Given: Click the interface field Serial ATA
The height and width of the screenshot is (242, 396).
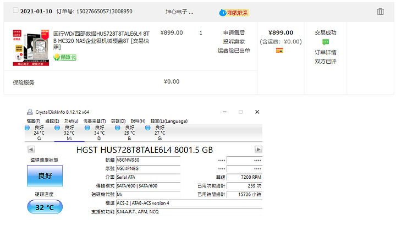Looking at the screenshot, I should point(148,177).
